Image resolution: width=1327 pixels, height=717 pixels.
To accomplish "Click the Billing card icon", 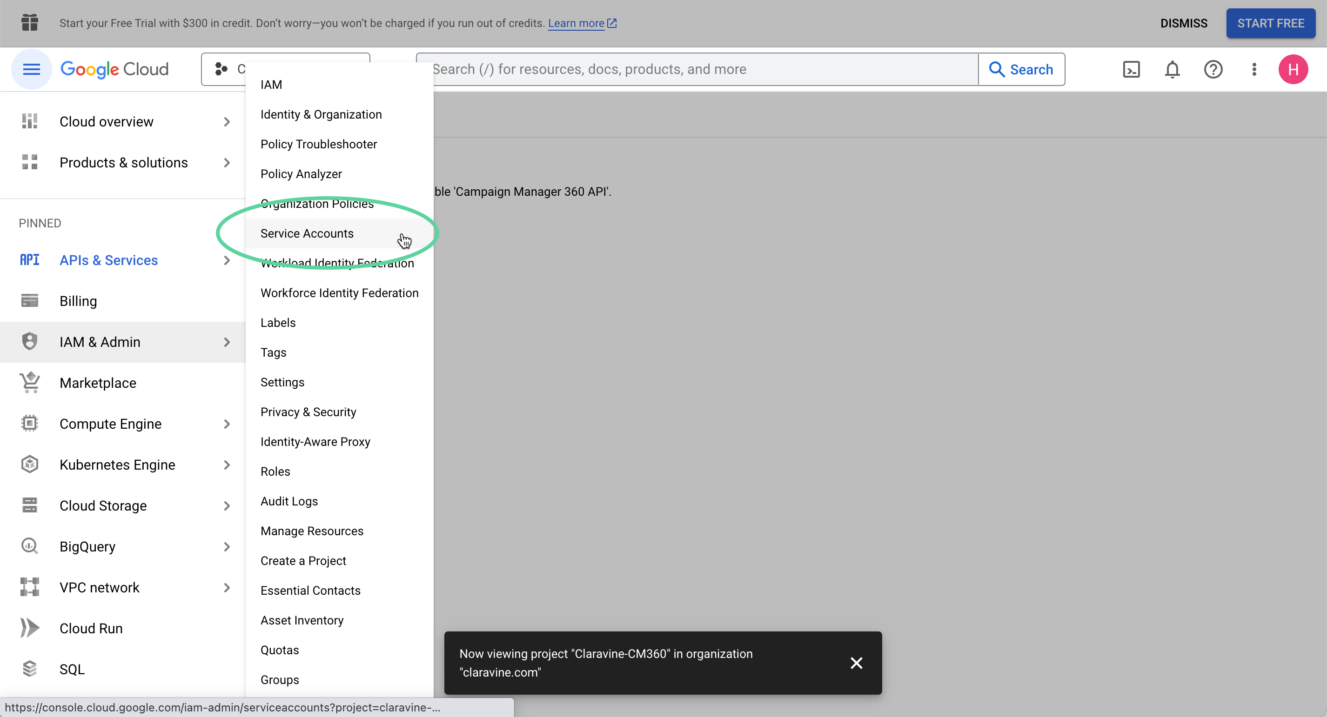I will tap(30, 300).
